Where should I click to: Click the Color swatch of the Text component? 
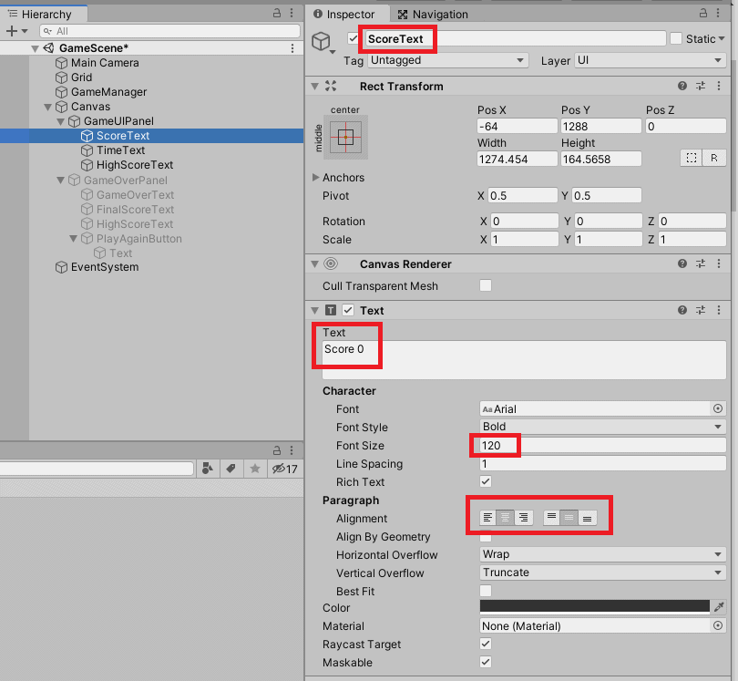(x=594, y=607)
